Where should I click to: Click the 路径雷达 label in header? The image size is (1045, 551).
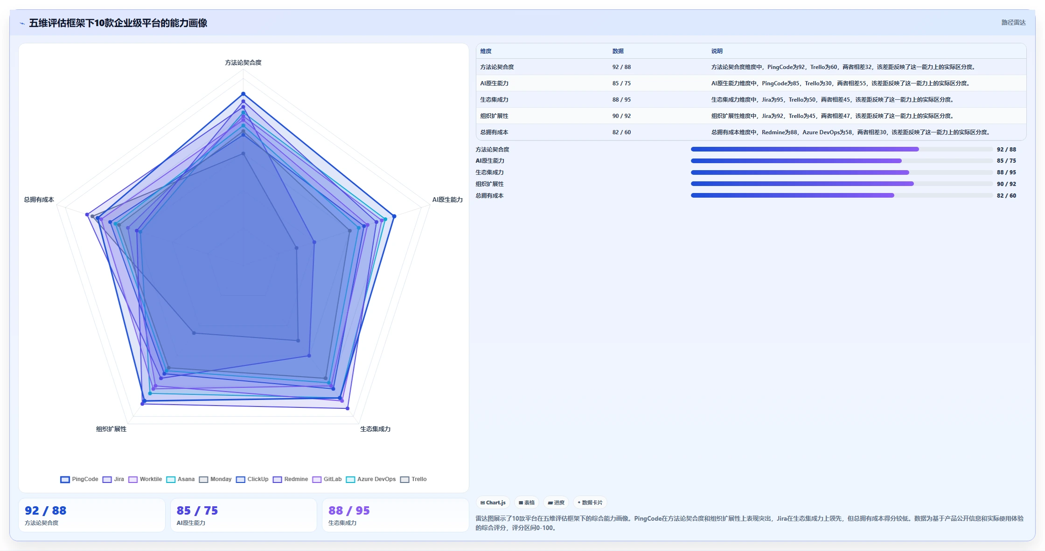1013,22
